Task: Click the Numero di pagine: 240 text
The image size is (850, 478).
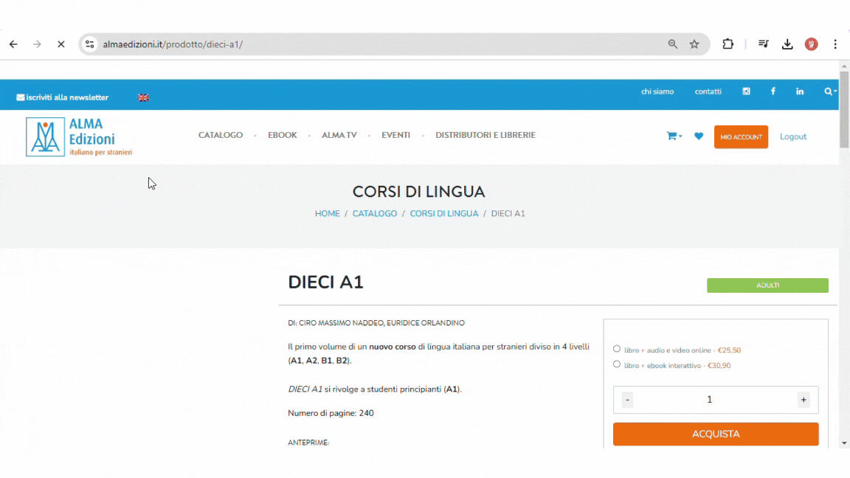Action: 331,413
